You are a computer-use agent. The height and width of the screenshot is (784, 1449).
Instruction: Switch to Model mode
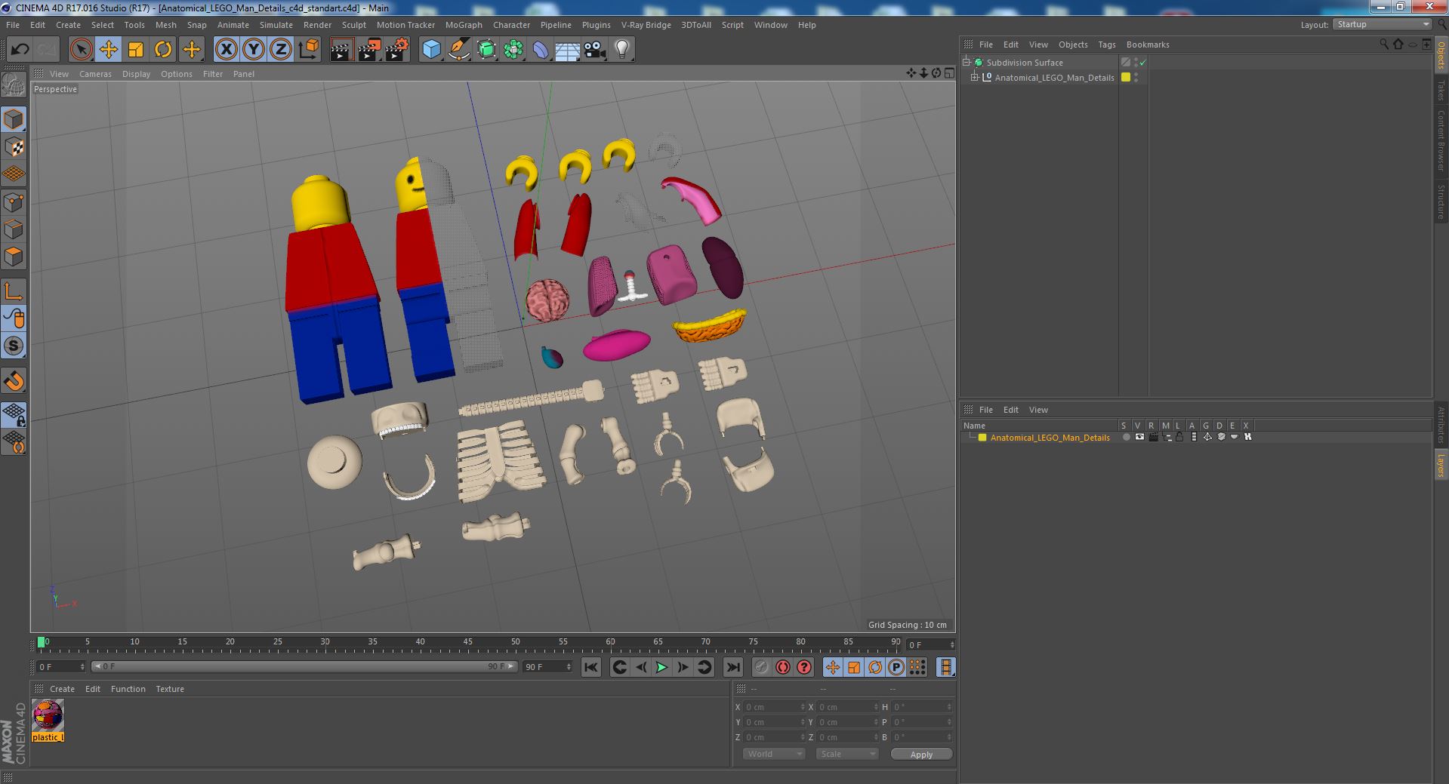(14, 119)
